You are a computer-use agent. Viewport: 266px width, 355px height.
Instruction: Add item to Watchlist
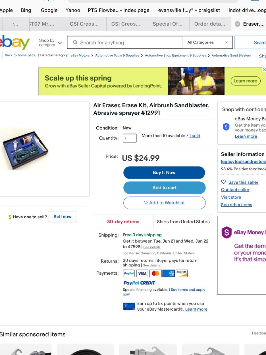click(164, 203)
